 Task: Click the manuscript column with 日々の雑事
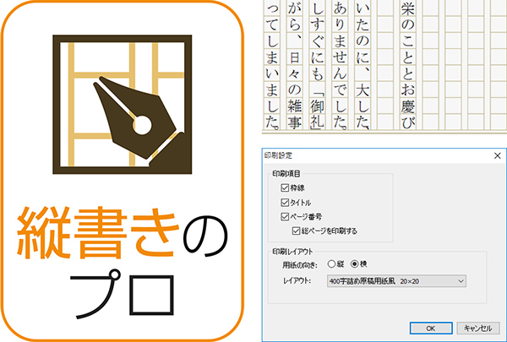pyautogui.click(x=295, y=65)
